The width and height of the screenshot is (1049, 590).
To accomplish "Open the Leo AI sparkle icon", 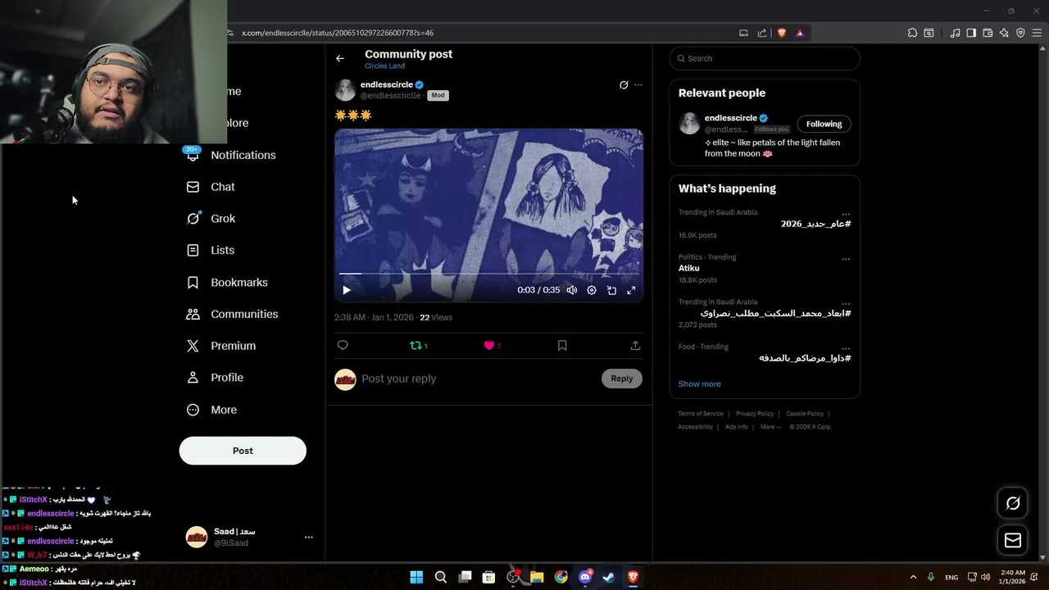I will coord(1004,33).
